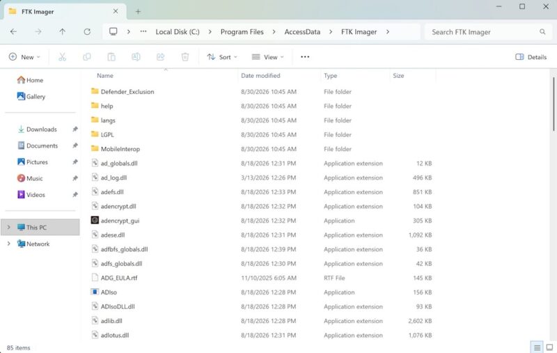
Task: Select the ad_globals.dll file icon
Action: coord(95,163)
